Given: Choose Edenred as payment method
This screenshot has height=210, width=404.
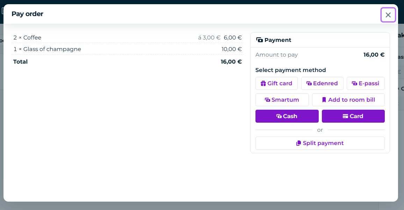Looking at the screenshot, I should [322, 84].
